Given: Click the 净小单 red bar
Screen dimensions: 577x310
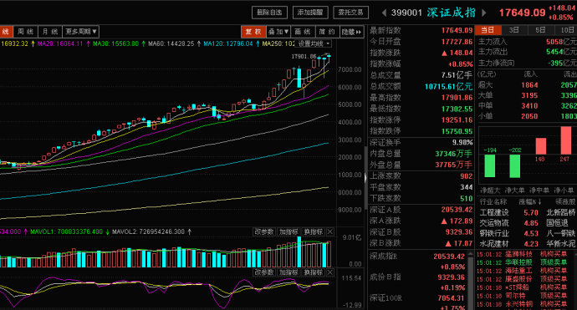Looking at the screenshot, I should [566, 140].
